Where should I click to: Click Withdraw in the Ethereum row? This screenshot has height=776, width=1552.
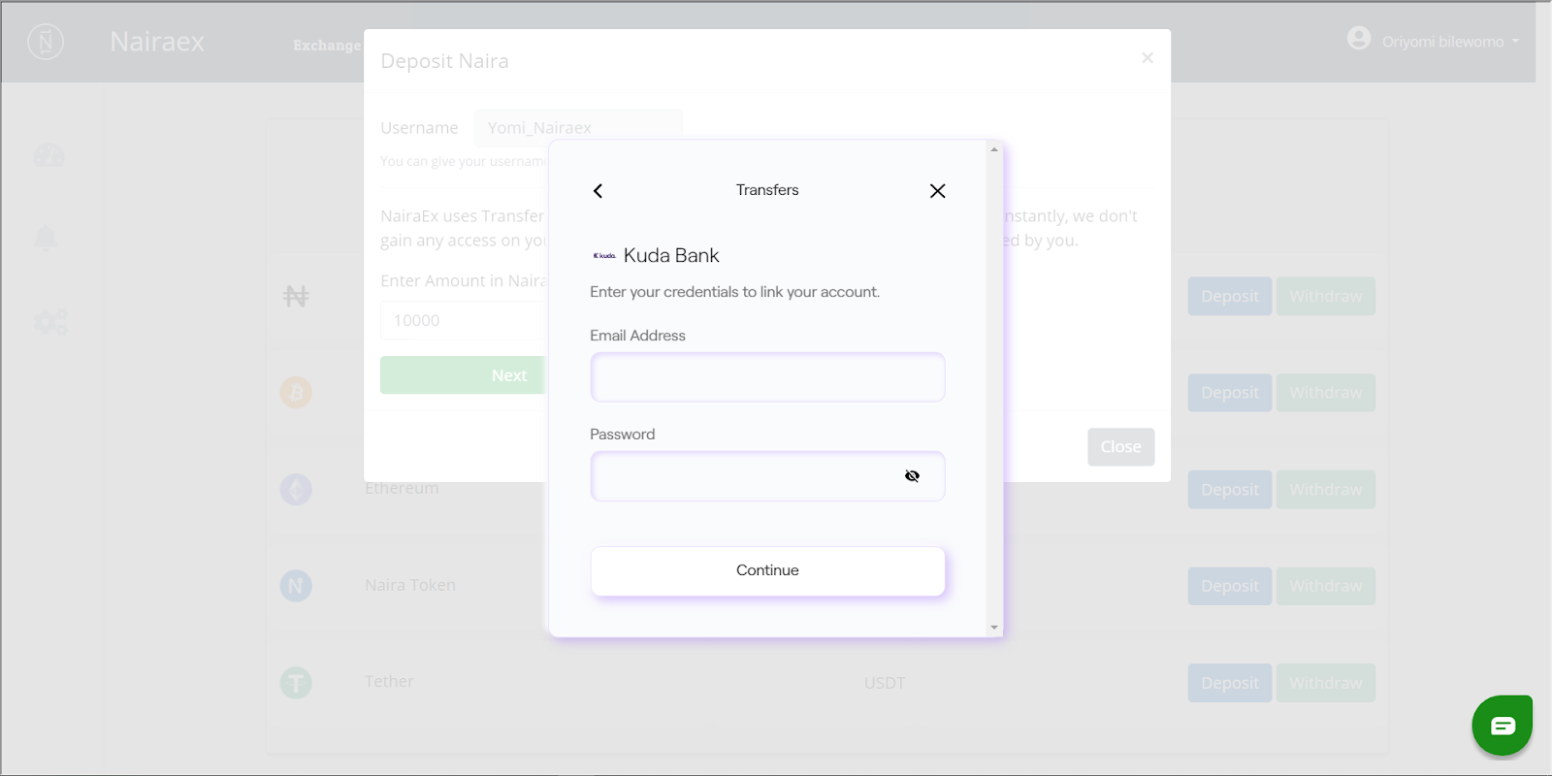pyautogui.click(x=1325, y=490)
